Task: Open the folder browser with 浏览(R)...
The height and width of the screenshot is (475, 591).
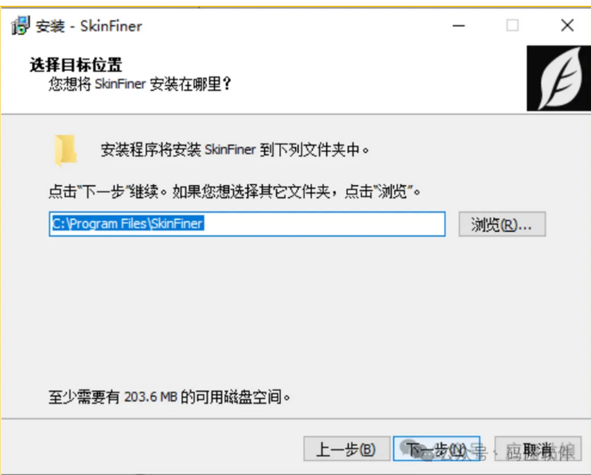Action: 502,224
